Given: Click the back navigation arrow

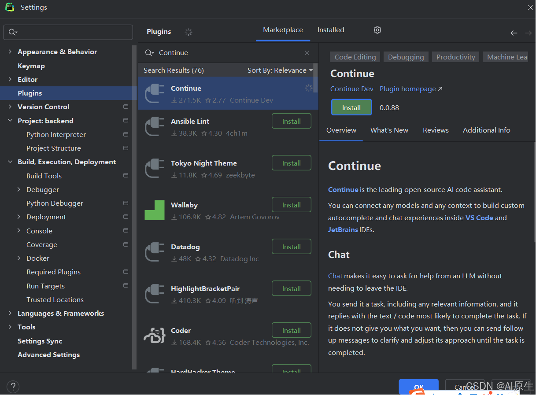Looking at the screenshot, I should coord(514,33).
